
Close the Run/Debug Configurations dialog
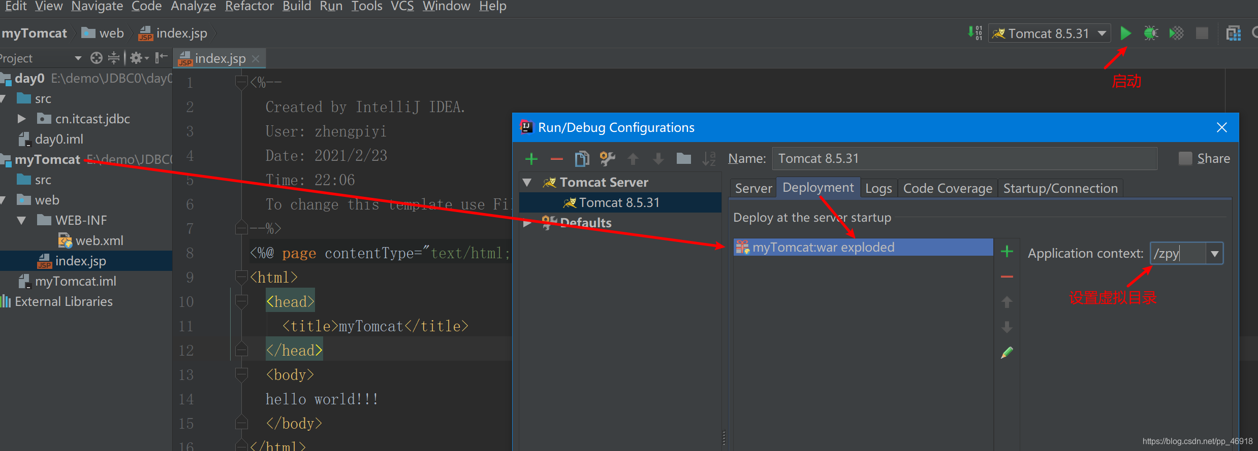(x=1222, y=127)
